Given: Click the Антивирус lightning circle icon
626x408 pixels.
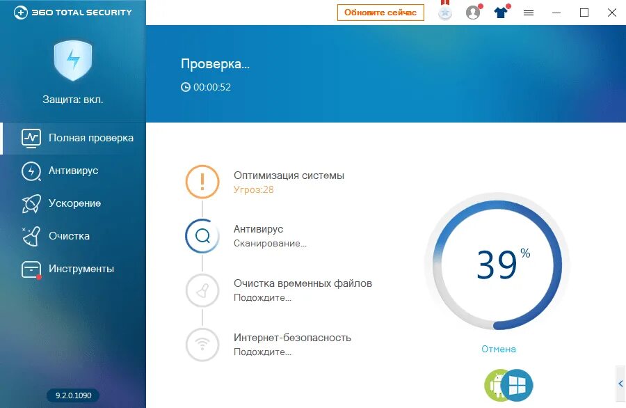Looking at the screenshot, I should tap(31, 171).
